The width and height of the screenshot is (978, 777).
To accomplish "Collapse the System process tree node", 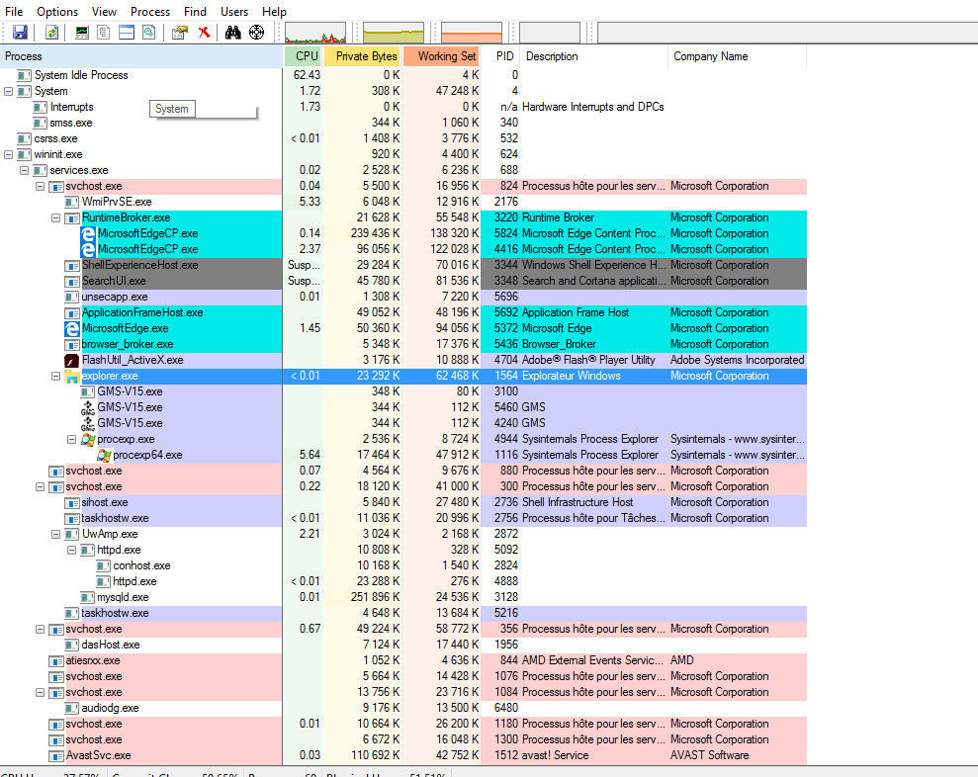I will tap(8, 91).
